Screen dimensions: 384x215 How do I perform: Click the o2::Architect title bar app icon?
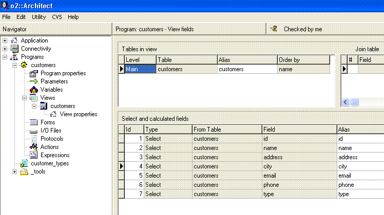point(5,5)
